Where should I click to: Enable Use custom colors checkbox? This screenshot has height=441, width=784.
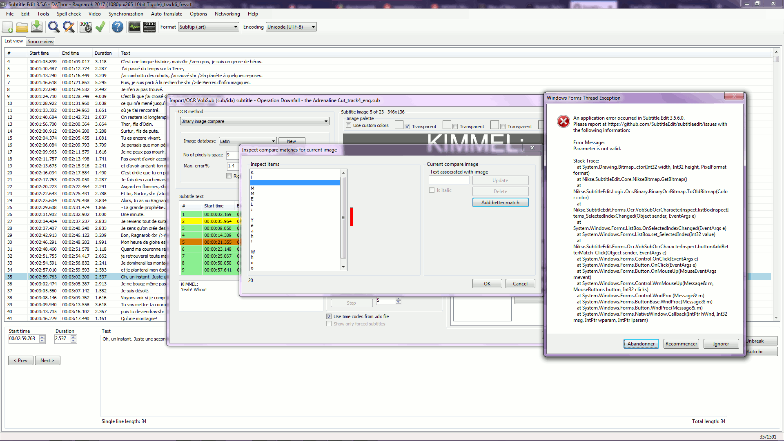[x=349, y=125]
